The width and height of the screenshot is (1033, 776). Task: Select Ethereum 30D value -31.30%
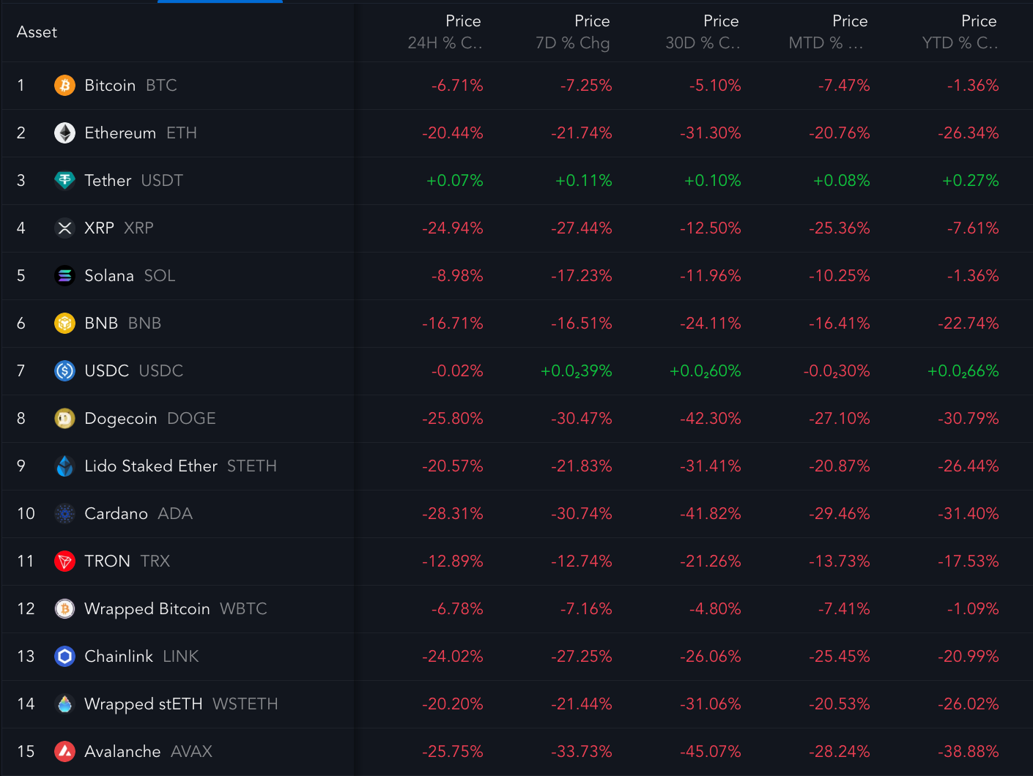click(710, 133)
